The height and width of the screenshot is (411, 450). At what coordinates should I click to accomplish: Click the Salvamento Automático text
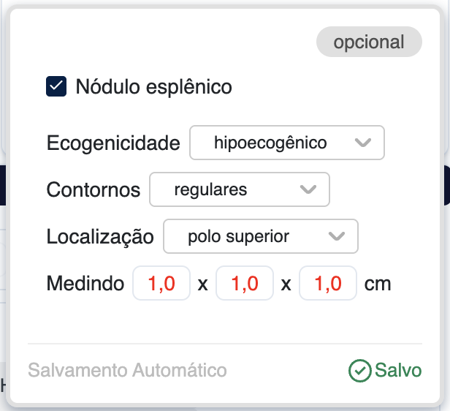(x=127, y=371)
